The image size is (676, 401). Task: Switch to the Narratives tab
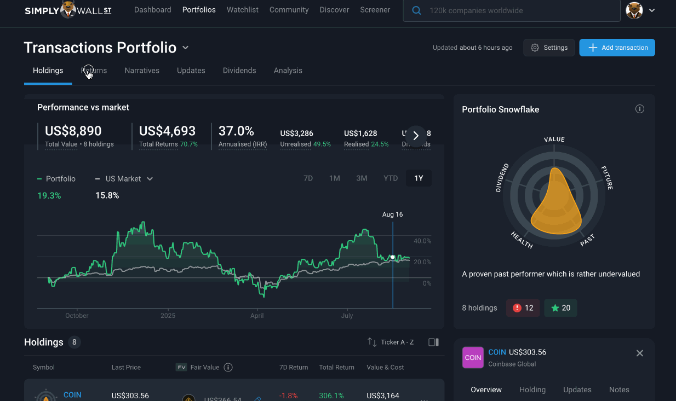tap(142, 71)
